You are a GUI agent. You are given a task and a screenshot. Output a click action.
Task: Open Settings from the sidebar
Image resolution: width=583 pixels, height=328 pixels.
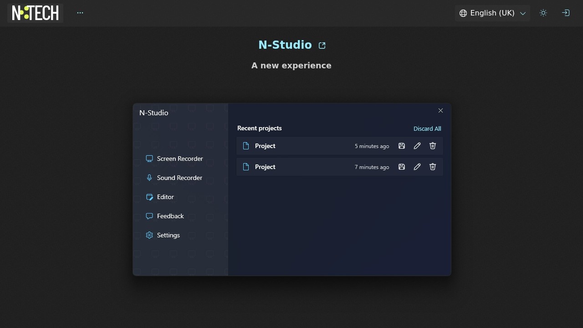163,235
